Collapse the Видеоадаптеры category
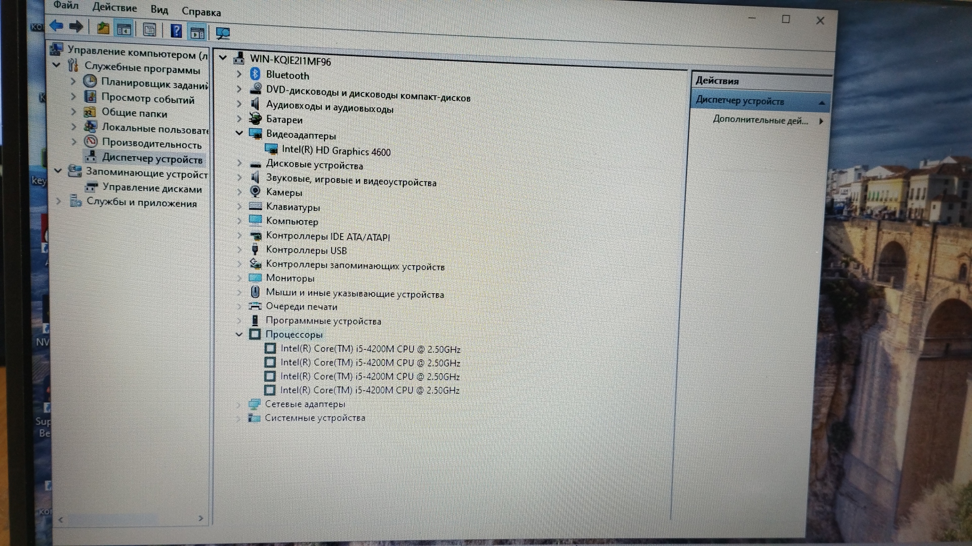The image size is (972, 546). [x=239, y=133]
